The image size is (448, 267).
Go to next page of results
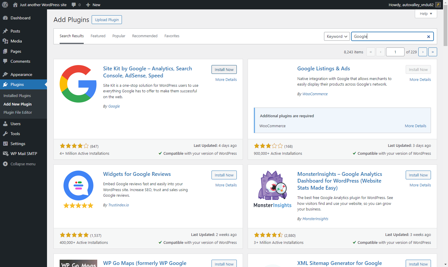tap(423, 52)
